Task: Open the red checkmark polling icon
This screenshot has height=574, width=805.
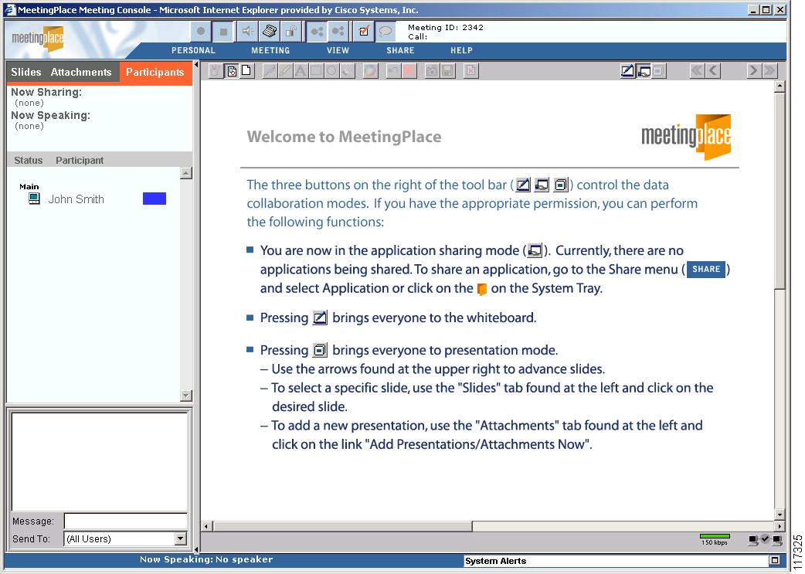Action: 363,32
